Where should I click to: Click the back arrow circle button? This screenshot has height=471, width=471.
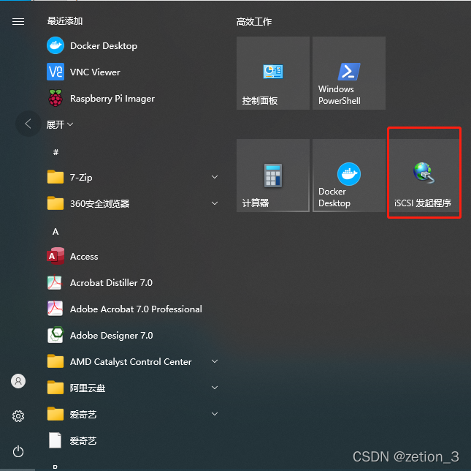click(x=28, y=124)
